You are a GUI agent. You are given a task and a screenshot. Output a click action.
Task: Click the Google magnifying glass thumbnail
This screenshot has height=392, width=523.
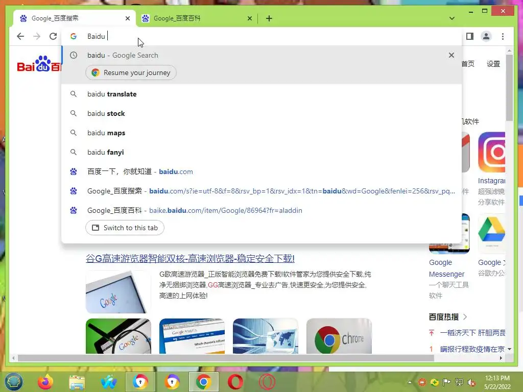tap(118, 336)
